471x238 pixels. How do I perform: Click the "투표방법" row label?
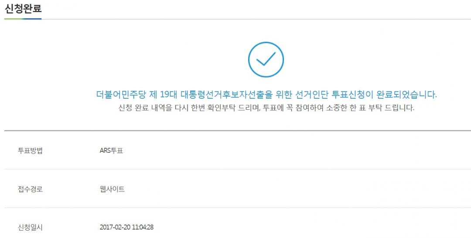(x=30, y=151)
